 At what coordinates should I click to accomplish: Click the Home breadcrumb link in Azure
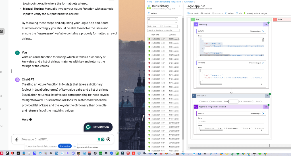point(149,2)
